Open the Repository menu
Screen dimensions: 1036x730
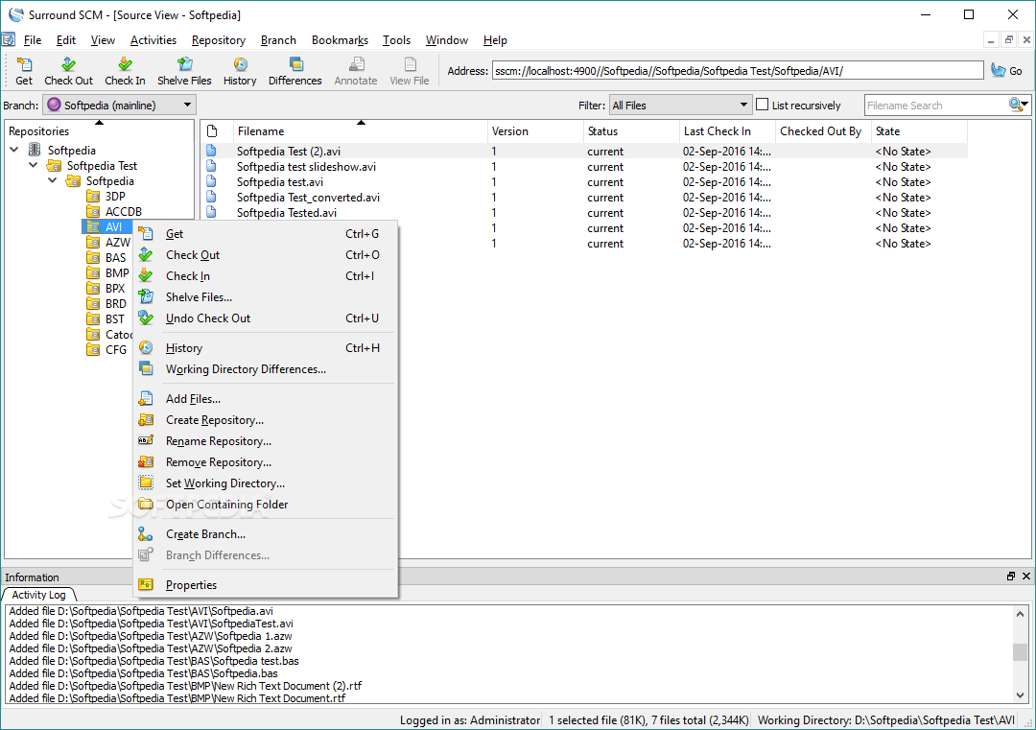coord(219,40)
